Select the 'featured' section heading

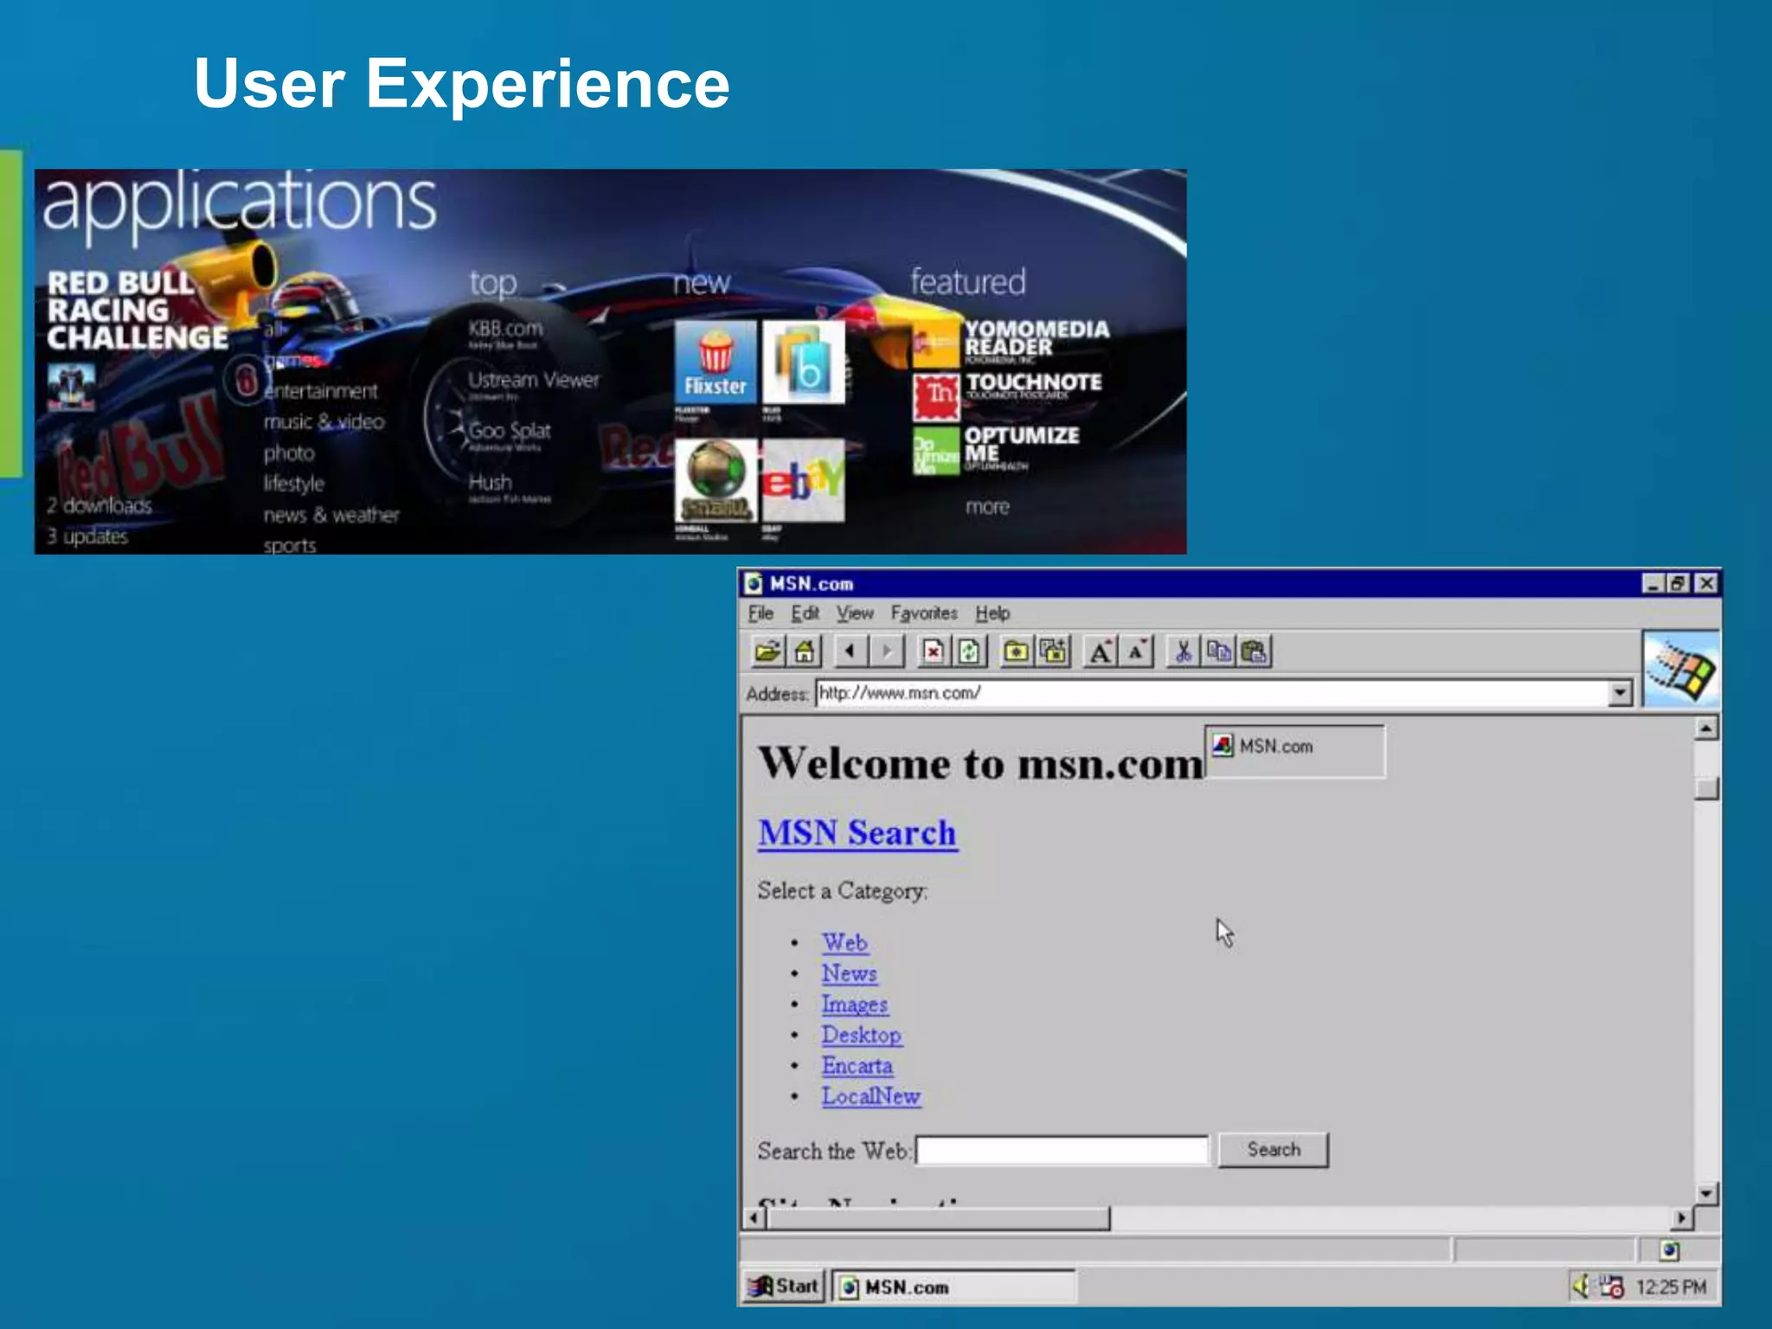click(967, 281)
